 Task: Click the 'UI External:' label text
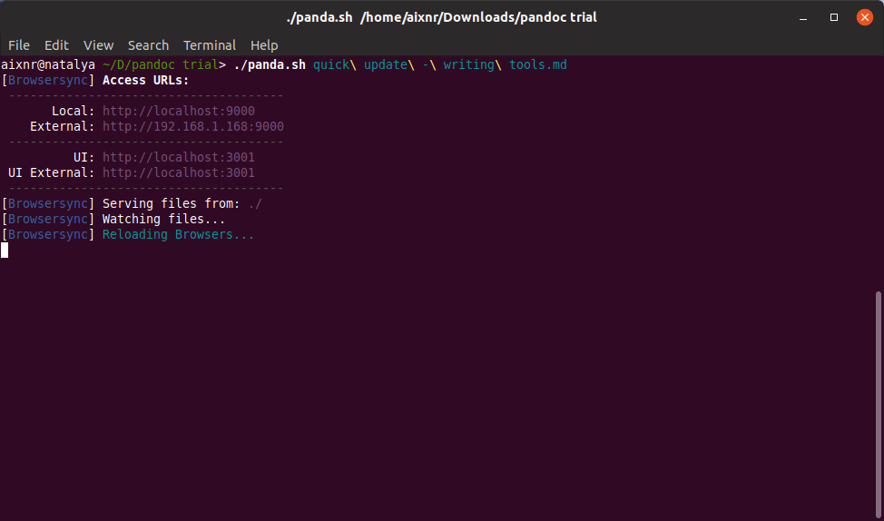[x=52, y=172]
